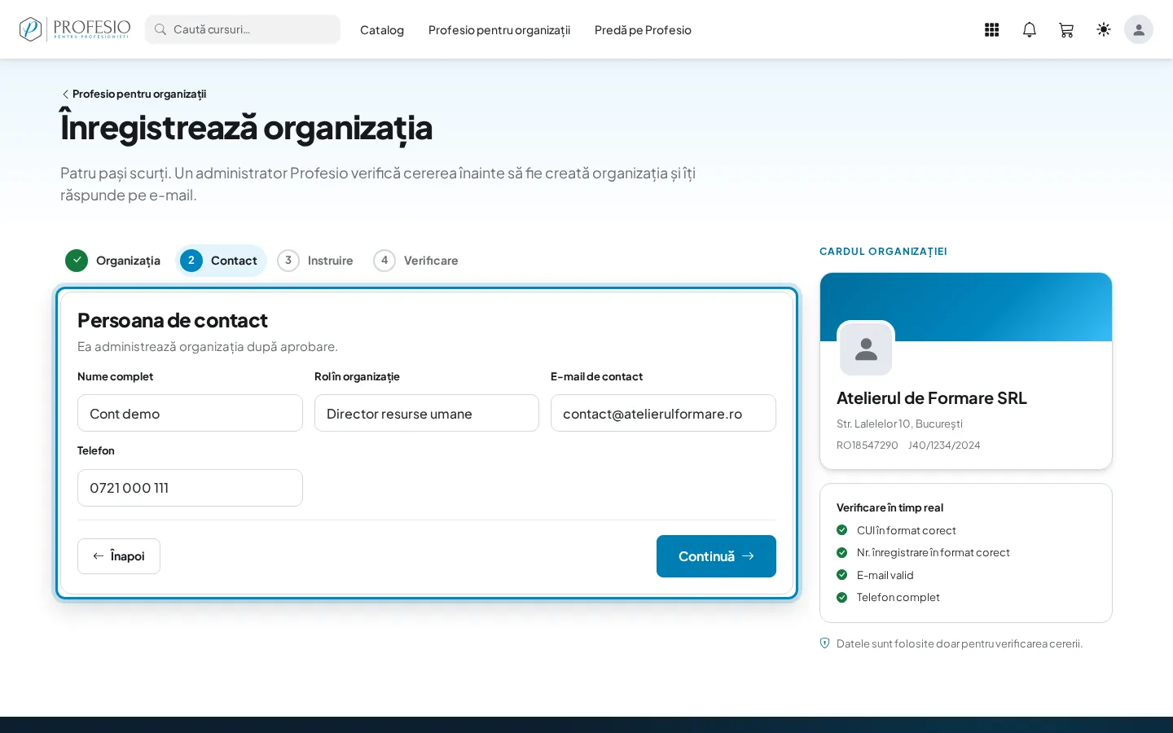Toggle light/dark theme sun icon

click(1104, 29)
